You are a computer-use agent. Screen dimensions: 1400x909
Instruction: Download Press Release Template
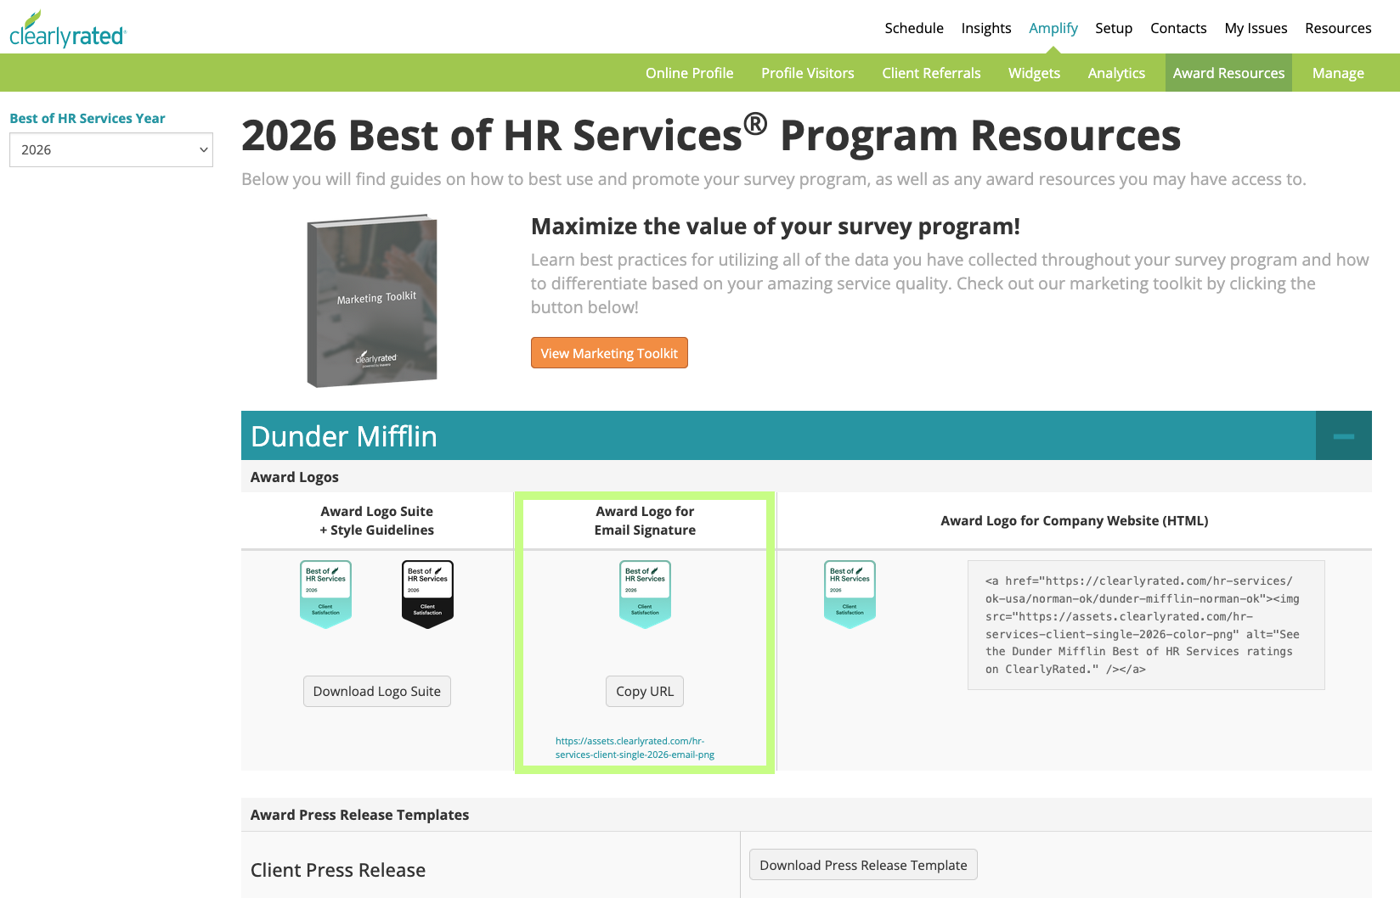tap(863, 865)
